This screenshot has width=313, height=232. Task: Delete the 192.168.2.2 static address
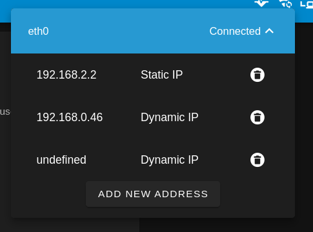point(257,75)
